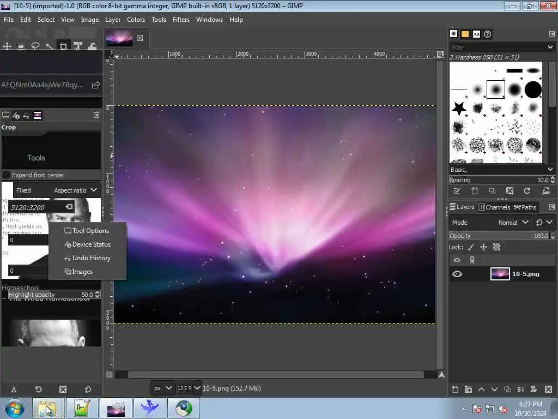Select the Rectangle Select tool
Viewport: 558px width, 419px height.
point(21,46)
